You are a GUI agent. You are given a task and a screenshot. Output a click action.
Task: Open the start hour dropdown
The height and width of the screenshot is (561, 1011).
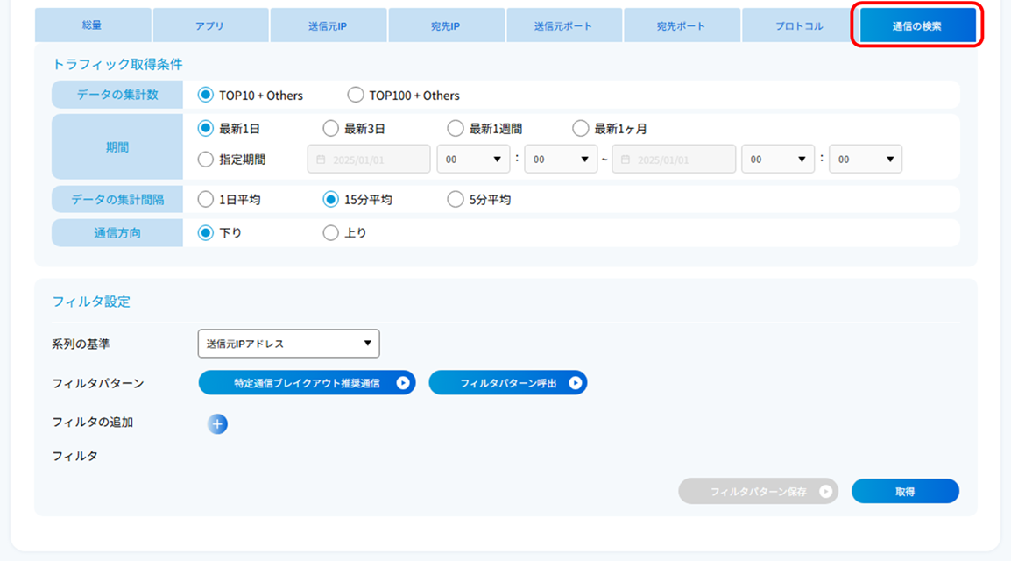click(x=473, y=160)
